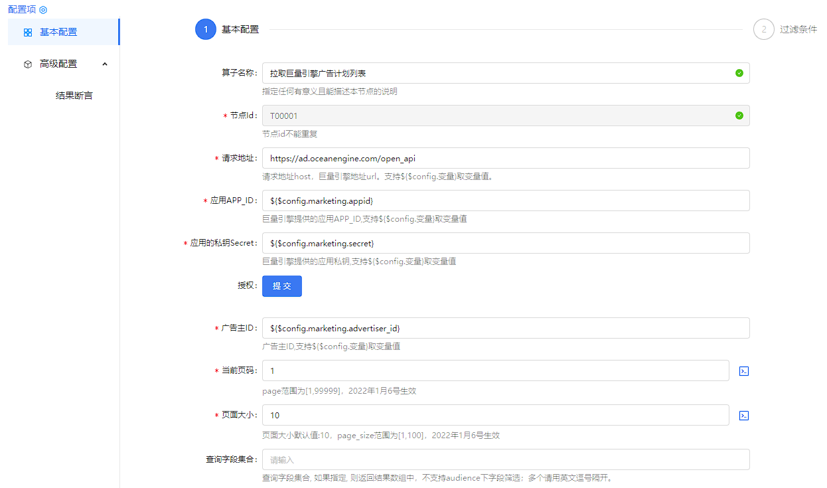Click into 应用的私钥Secret input field

tap(505, 243)
